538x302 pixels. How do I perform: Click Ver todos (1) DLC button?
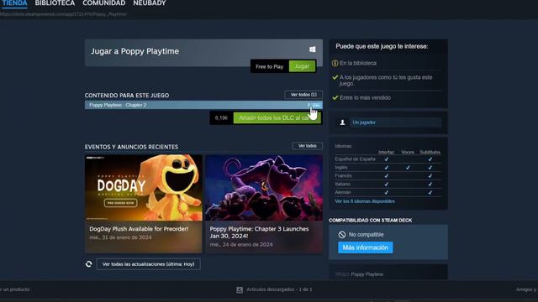click(303, 95)
